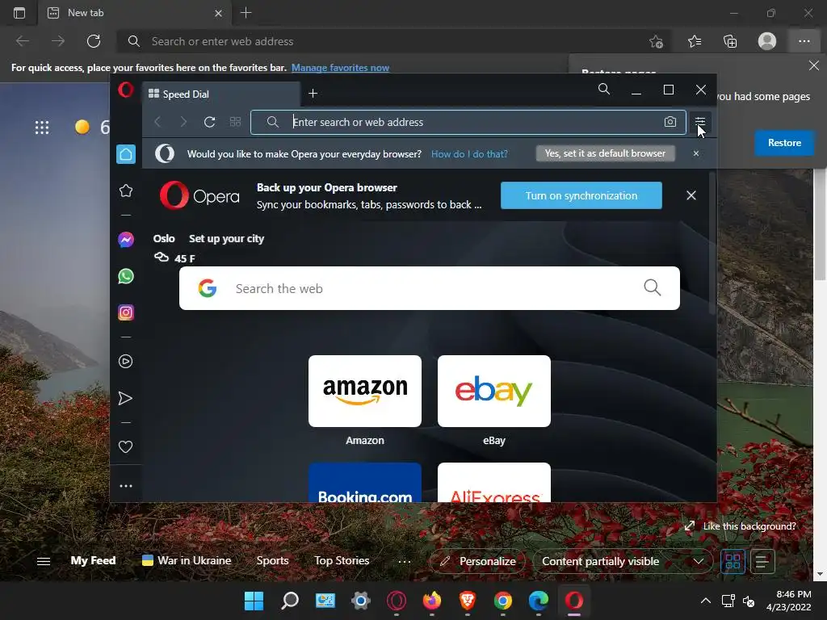Go back in the Opera window
Viewport: 827px width, 620px height.
(157, 122)
